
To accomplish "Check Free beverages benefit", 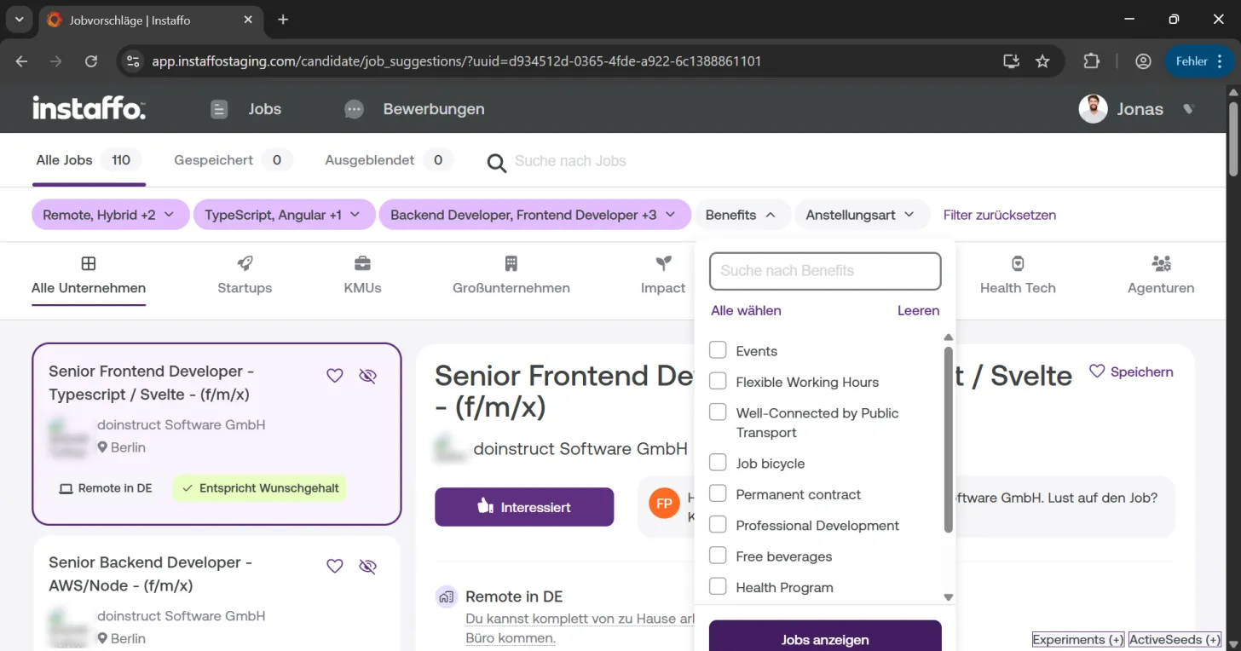I will (x=718, y=556).
